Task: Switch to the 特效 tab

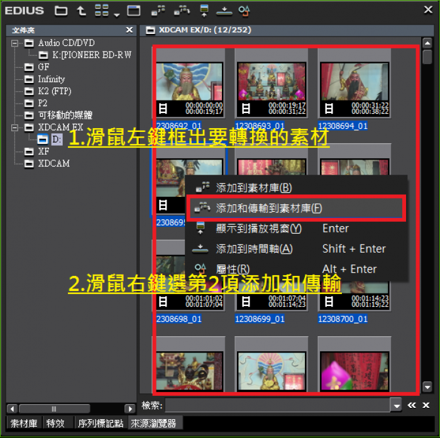Action: click(55, 424)
